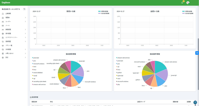The height and width of the screenshot is (106, 199).
Task: Expand the ユーザー submenu chevron
Action: coord(25,22)
